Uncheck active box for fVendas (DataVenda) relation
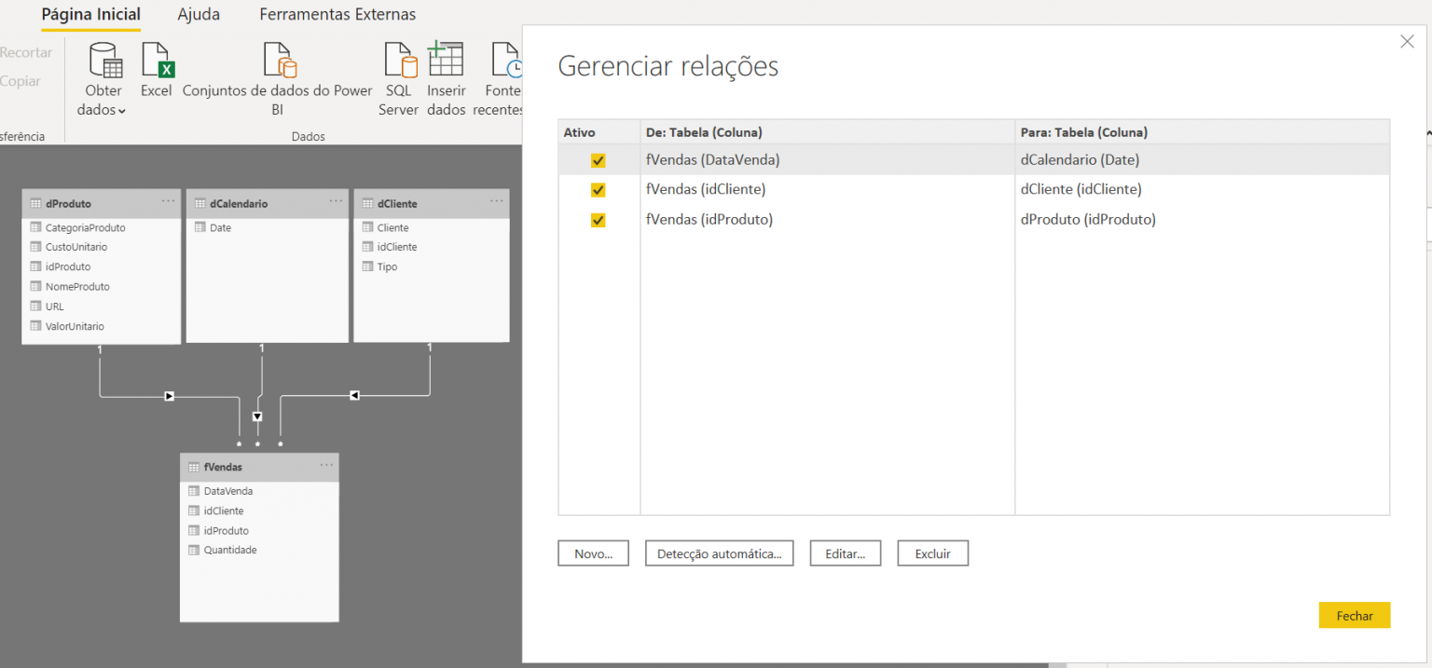The height and width of the screenshot is (668, 1432). 599,160
